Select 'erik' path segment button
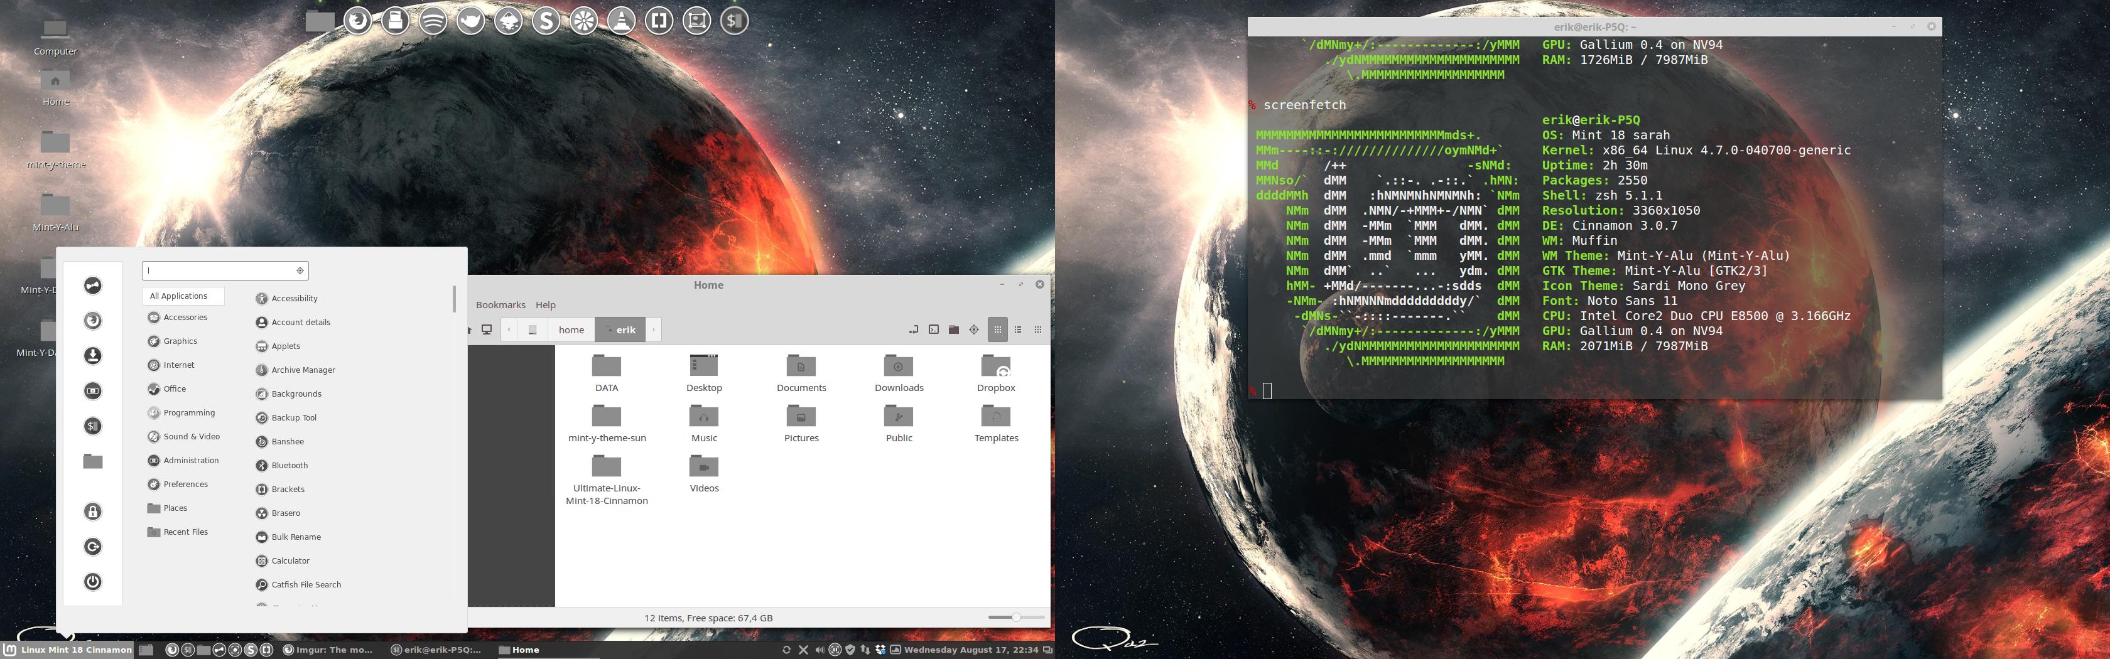 tap(620, 330)
